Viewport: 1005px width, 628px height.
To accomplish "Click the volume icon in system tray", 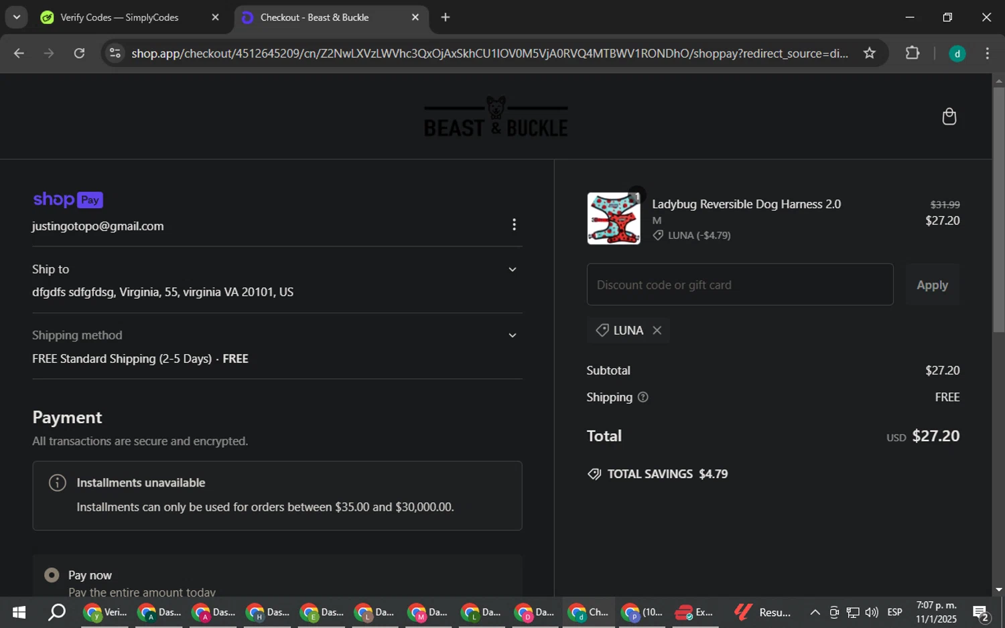I will (872, 612).
